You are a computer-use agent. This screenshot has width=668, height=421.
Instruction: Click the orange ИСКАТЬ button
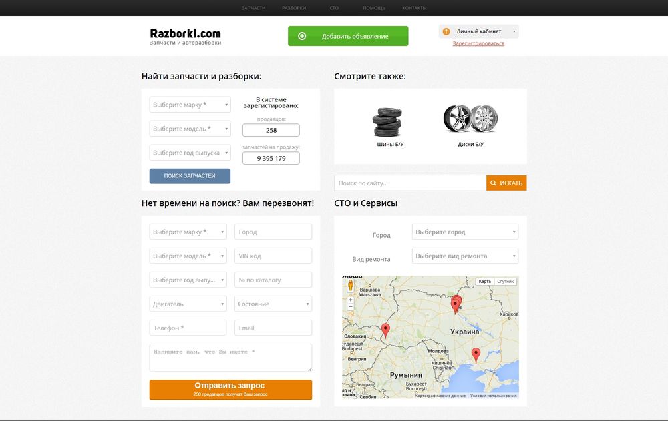coord(506,183)
